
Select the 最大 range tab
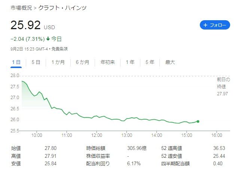click(x=170, y=62)
